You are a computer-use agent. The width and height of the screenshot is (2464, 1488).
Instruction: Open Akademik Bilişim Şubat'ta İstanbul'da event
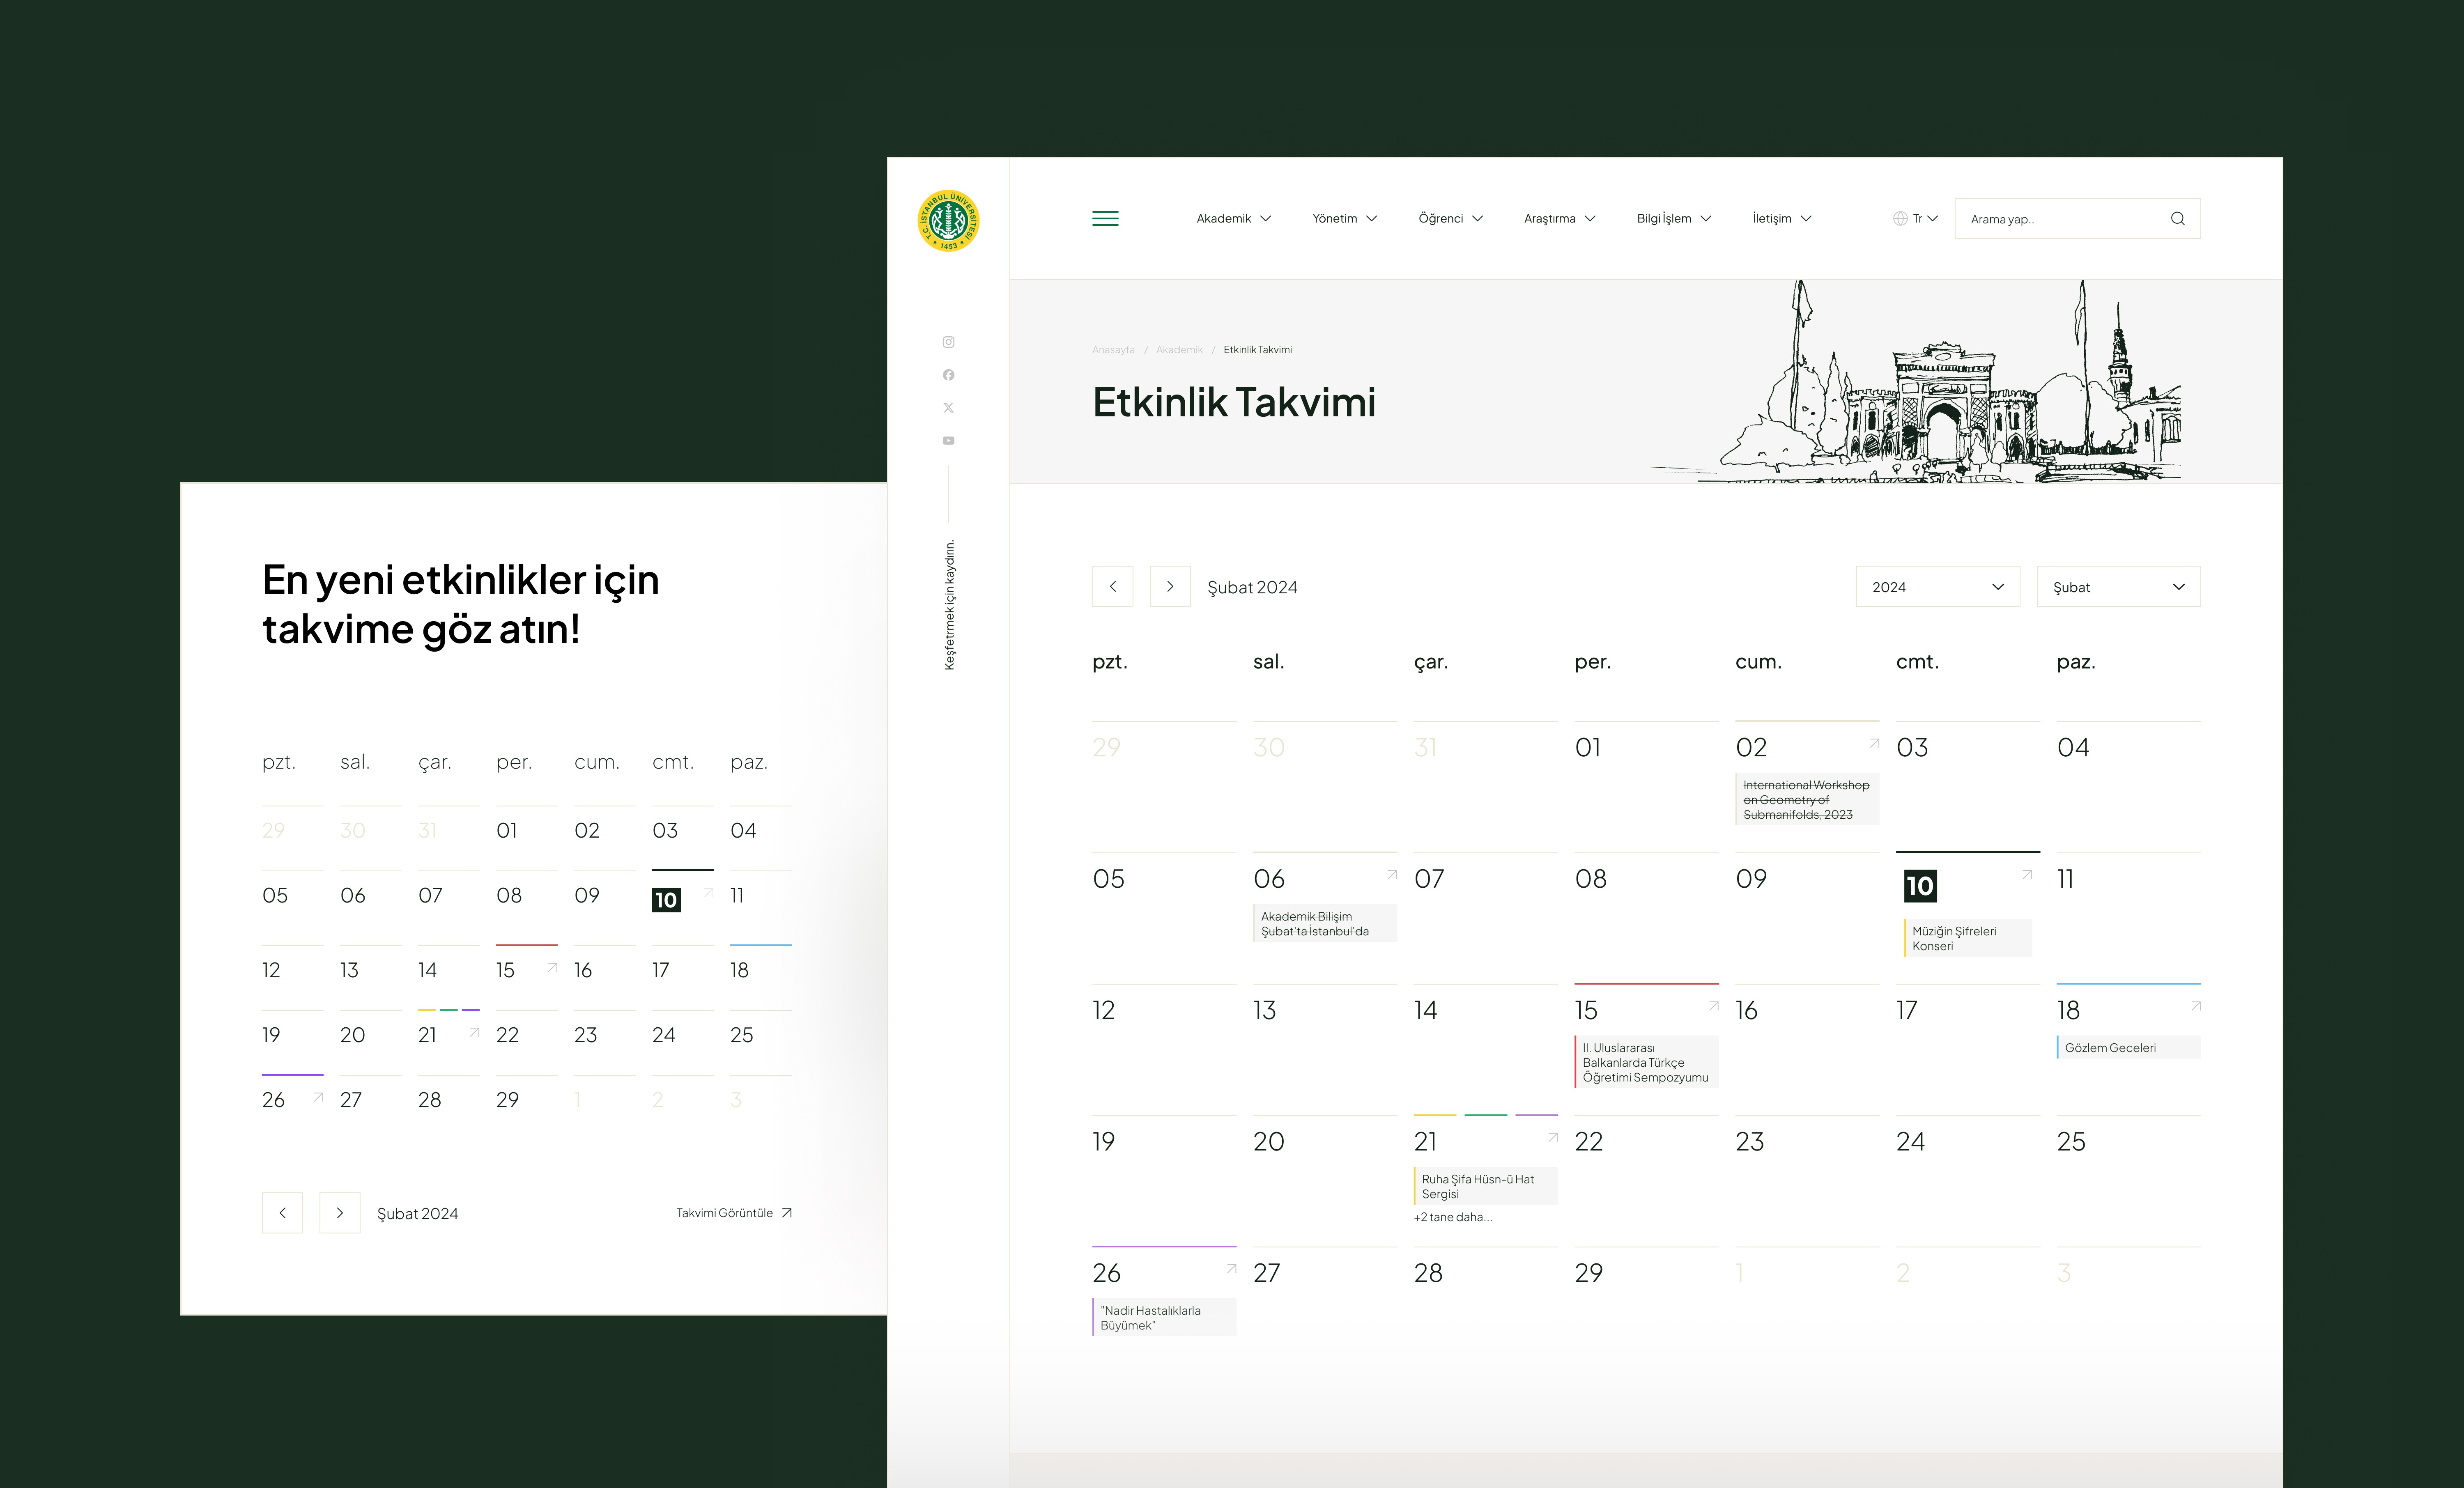(1325, 924)
